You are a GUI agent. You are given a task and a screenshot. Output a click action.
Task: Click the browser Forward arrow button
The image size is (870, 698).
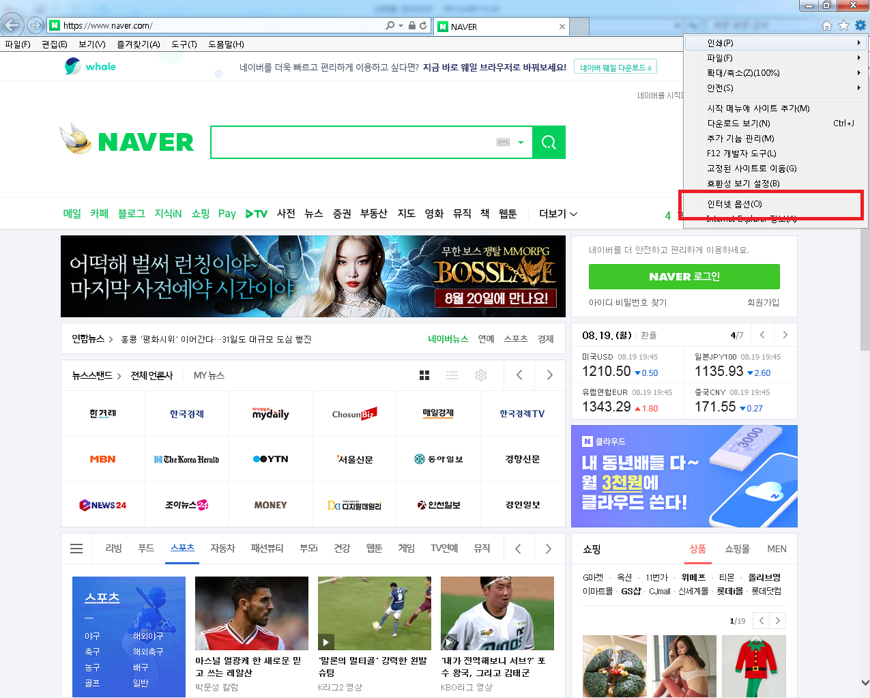(35, 26)
